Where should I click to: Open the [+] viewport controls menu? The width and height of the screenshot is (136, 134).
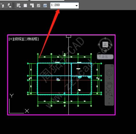click(x=11, y=39)
